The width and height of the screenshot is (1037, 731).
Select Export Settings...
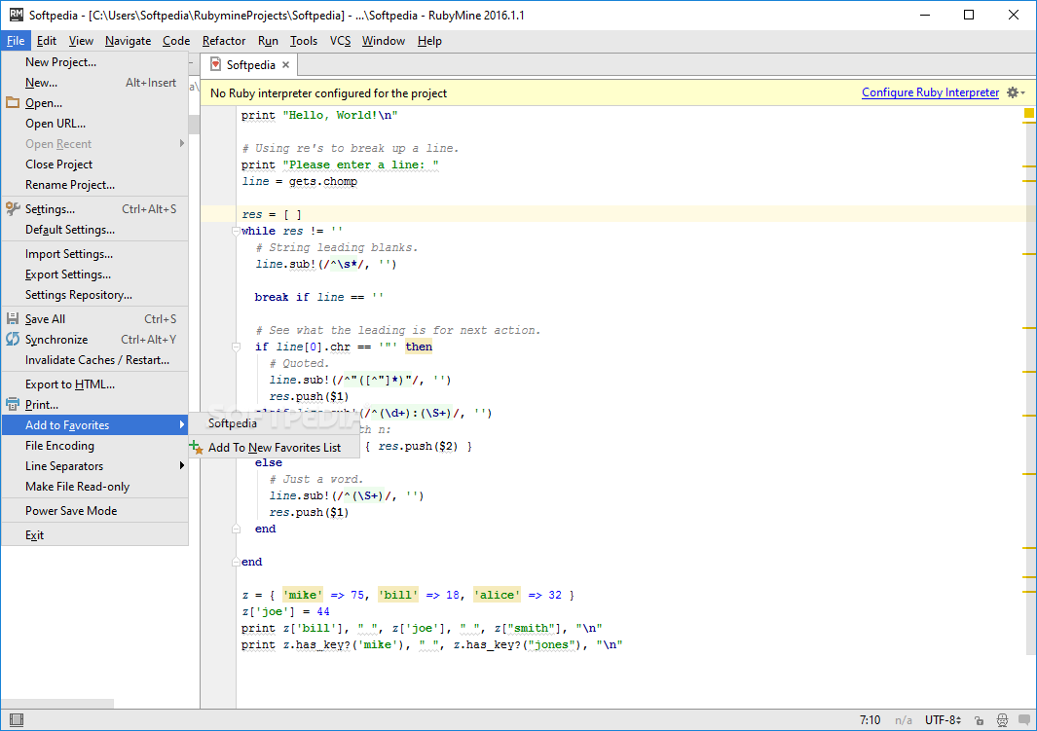pos(94,274)
